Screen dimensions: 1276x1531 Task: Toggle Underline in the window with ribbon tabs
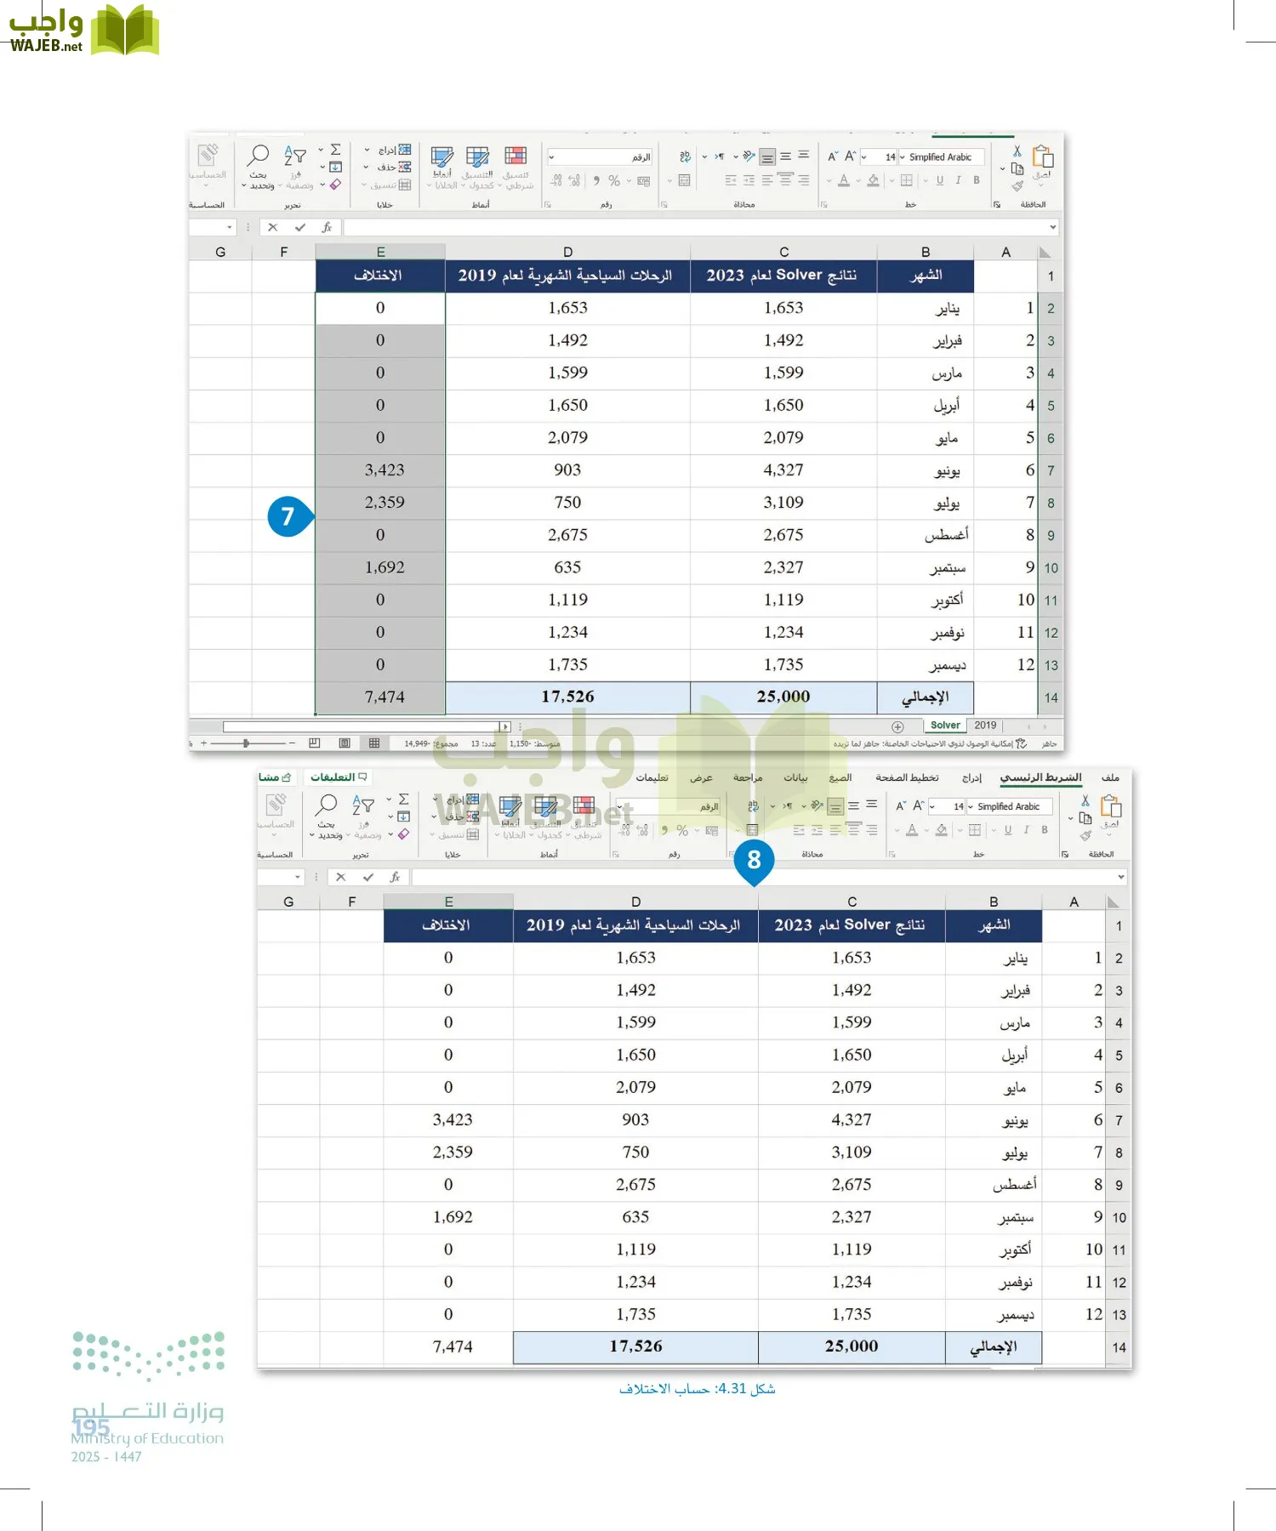pos(1008,830)
